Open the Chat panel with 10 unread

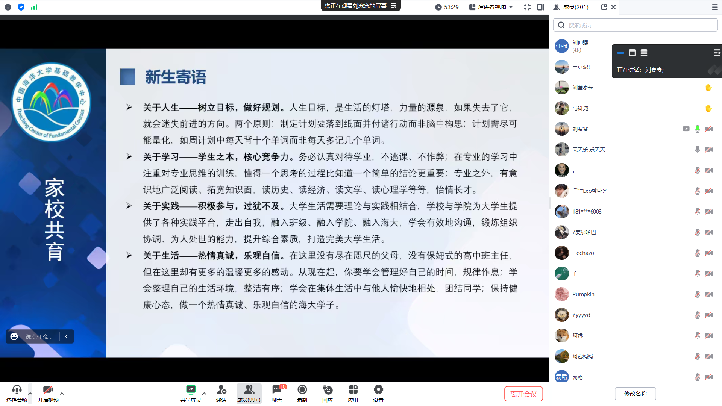(x=277, y=390)
